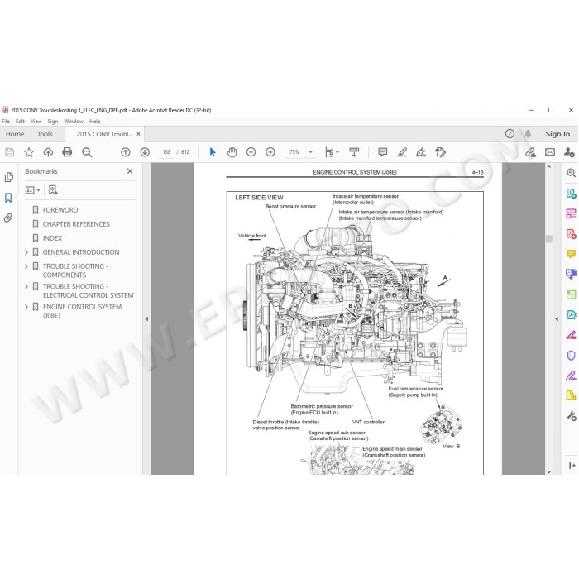Expand ENGINE CONTROL SYSTEM (J08E) bookmark
The width and height of the screenshot is (579, 579).
point(26,307)
